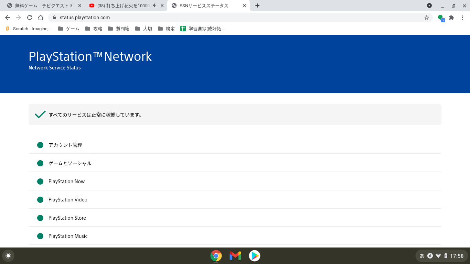
Task: Select the PSNサービスステータス tab
Action: pos(208,5)
